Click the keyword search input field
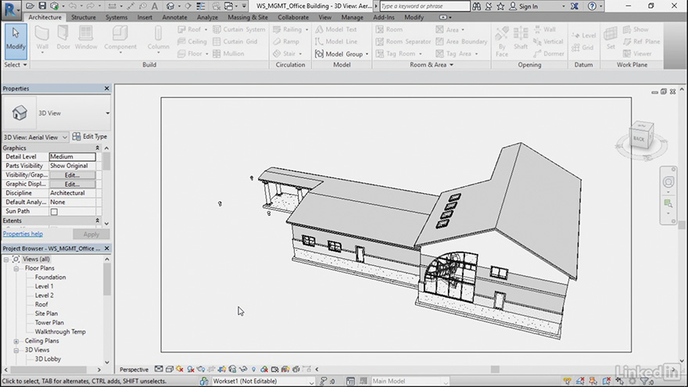Viewport: 688px width, 387px height. (x=425, y=6)
